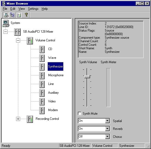
Task: Open the Chorus dropdown arrow
Action: click(107, 136)
